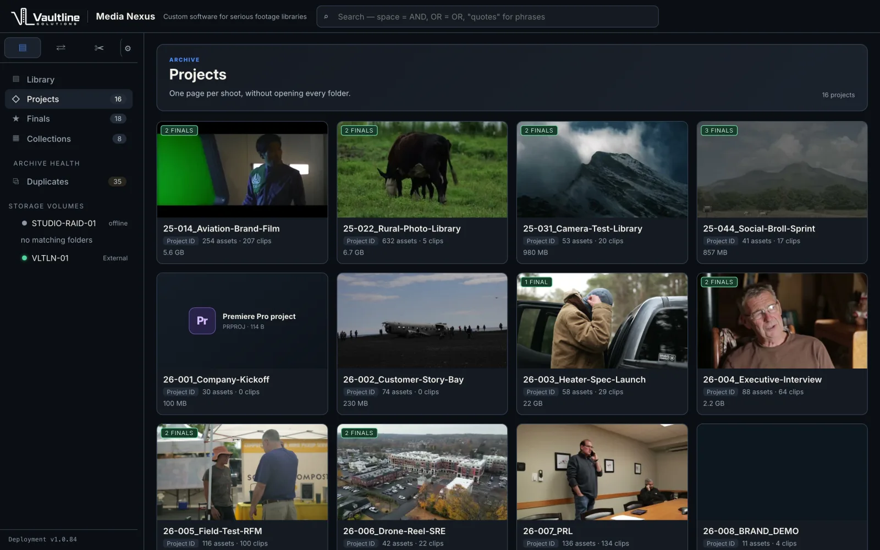Viewport: 880px width, 550px height.
Task: Click the search magnifier icon
Action: tap(326, 17)
